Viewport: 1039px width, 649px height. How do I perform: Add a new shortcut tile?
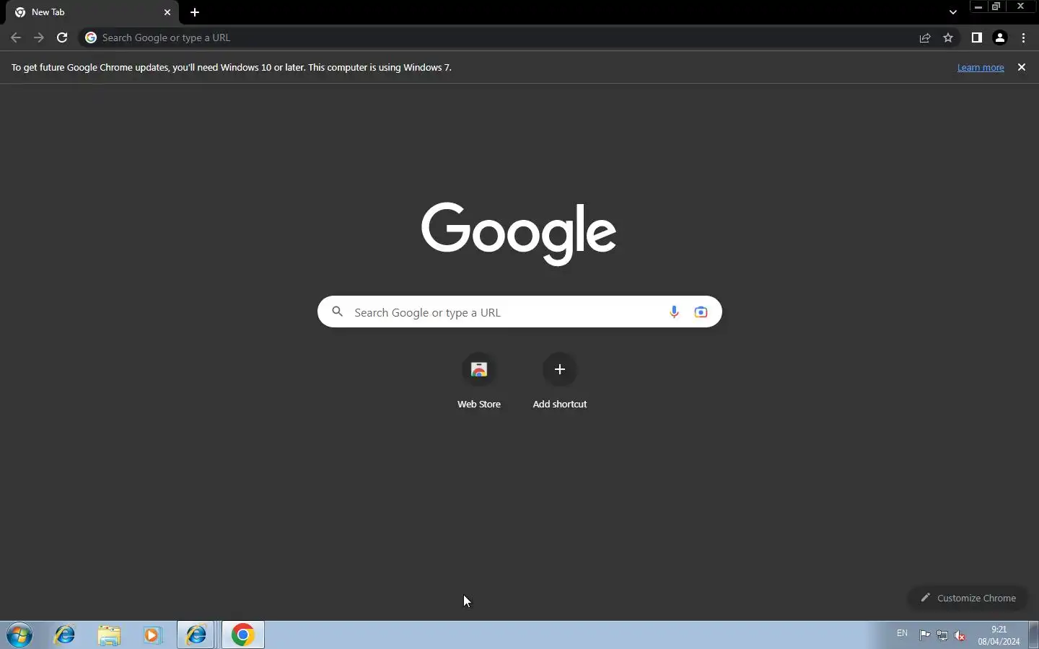point(560,381)
